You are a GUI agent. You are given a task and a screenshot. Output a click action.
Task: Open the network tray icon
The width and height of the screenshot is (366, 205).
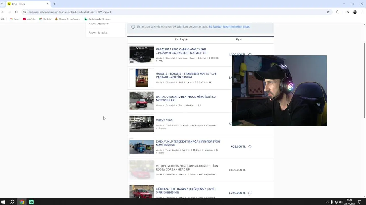(x=336, y=202)
